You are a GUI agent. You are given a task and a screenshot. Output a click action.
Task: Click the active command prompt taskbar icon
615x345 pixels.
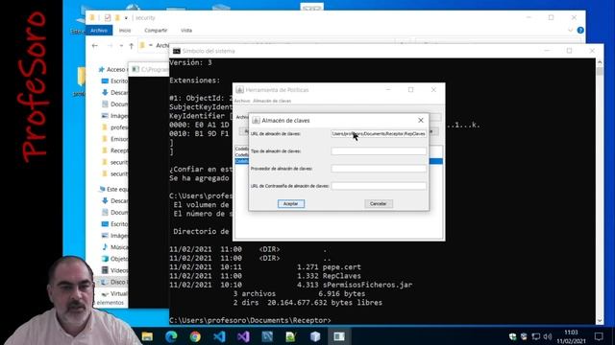[339, 336]
